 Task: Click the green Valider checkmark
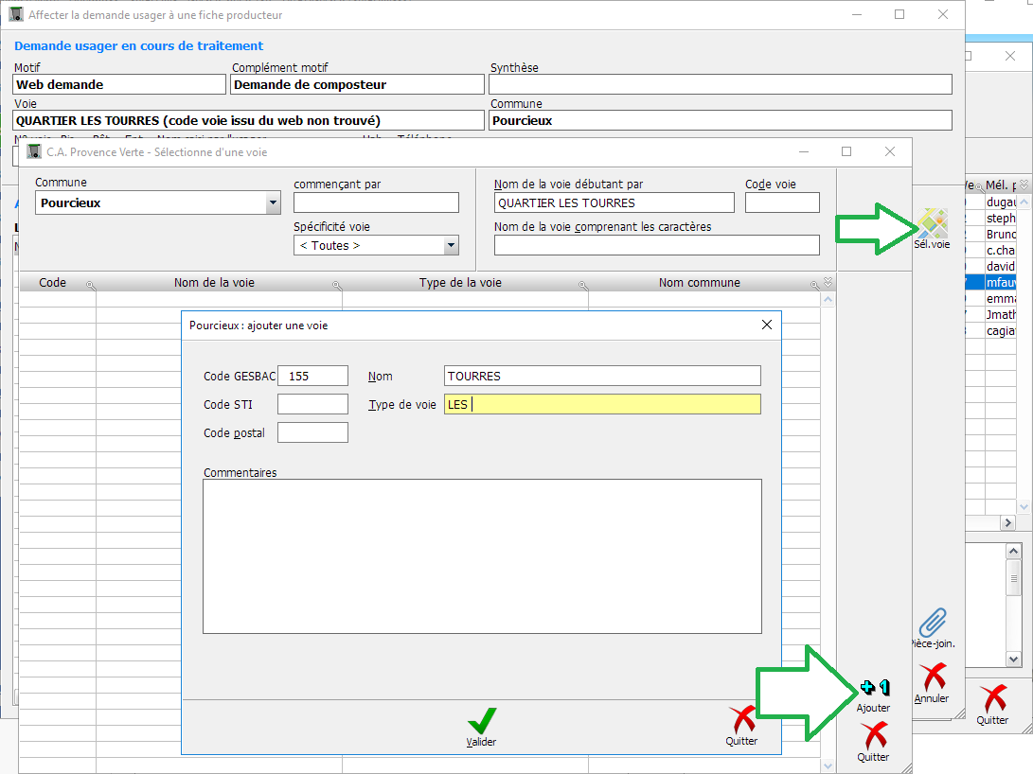(481, 722)
